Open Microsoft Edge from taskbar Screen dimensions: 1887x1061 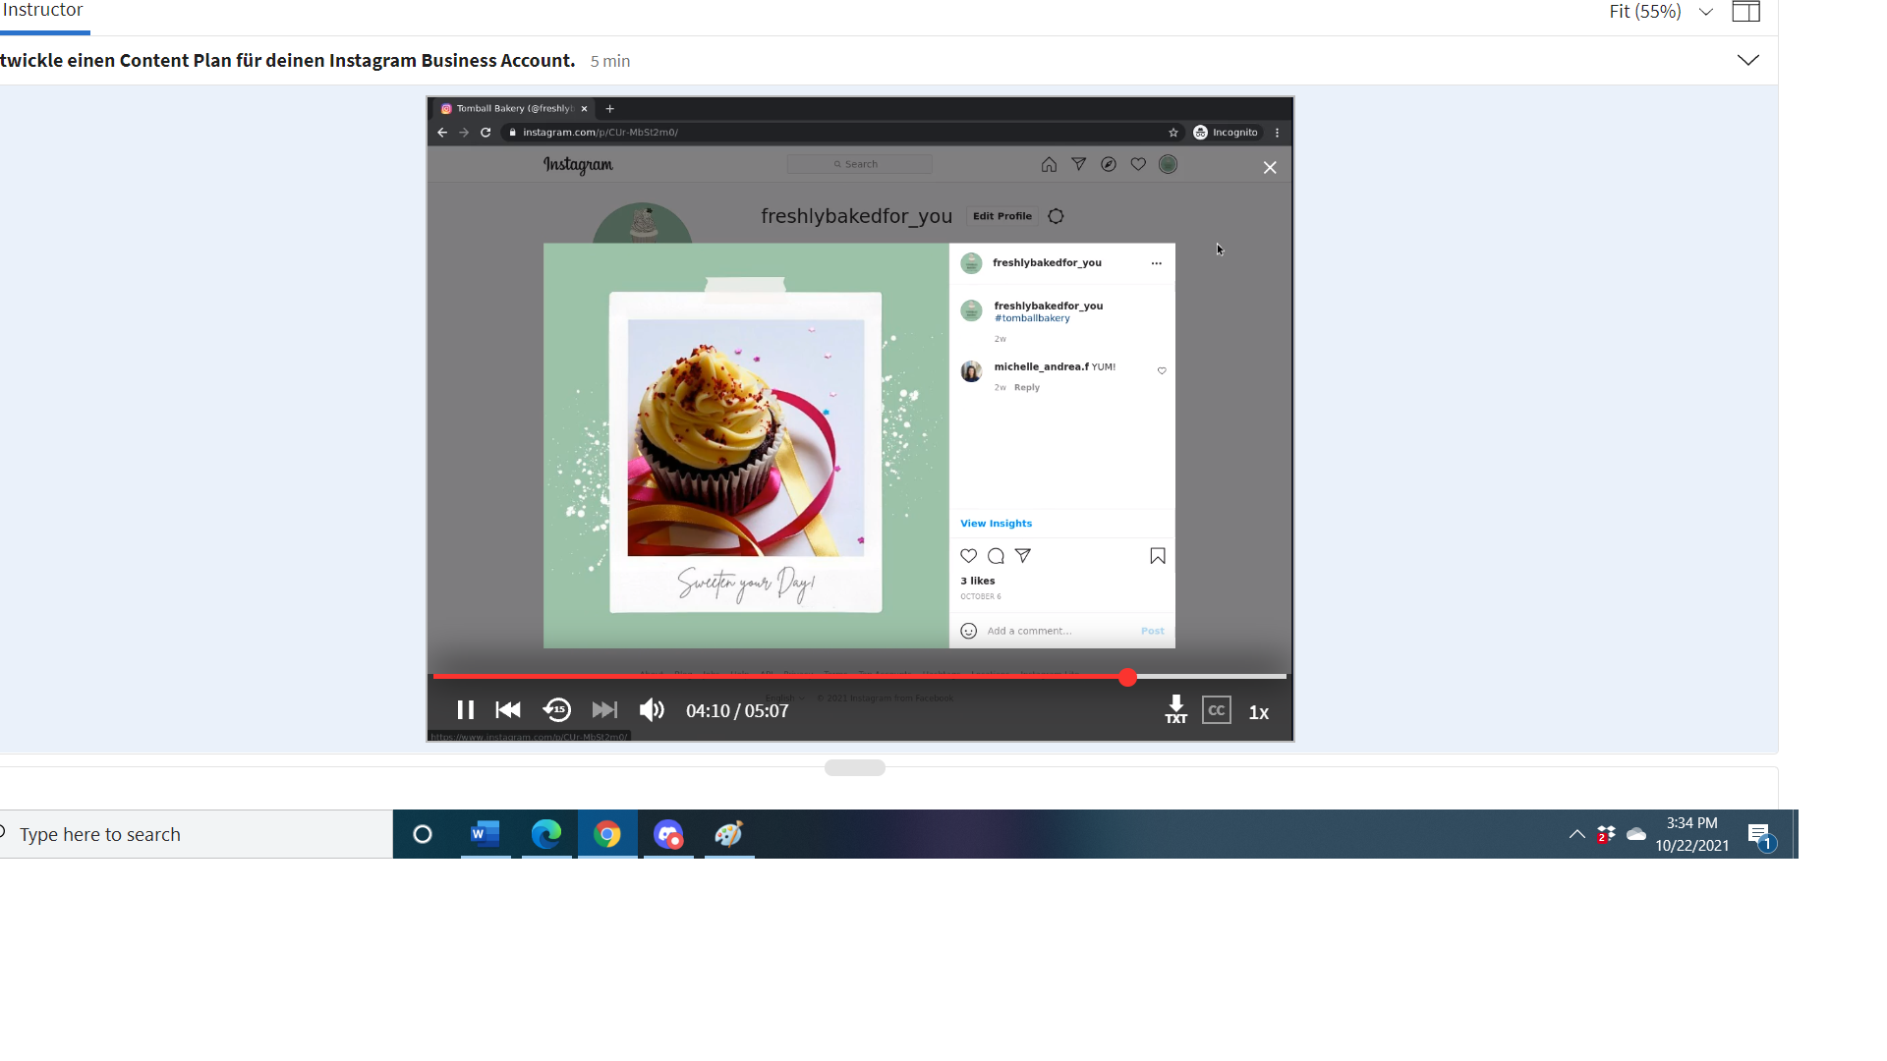pyautogui.click(x=546, y=834)
